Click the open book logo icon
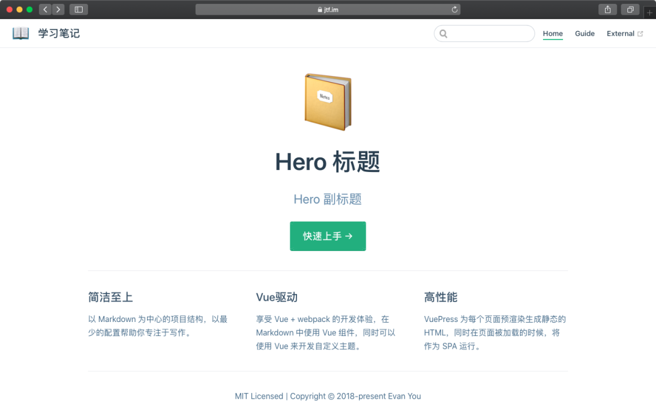 pyautogui.click(x=21, y=33)
